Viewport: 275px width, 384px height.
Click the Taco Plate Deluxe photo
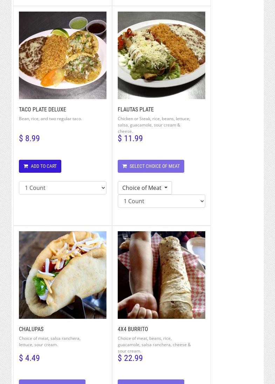coord(63,55)
